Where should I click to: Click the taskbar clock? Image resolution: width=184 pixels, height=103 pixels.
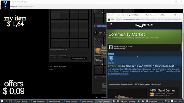coord(181,101)
